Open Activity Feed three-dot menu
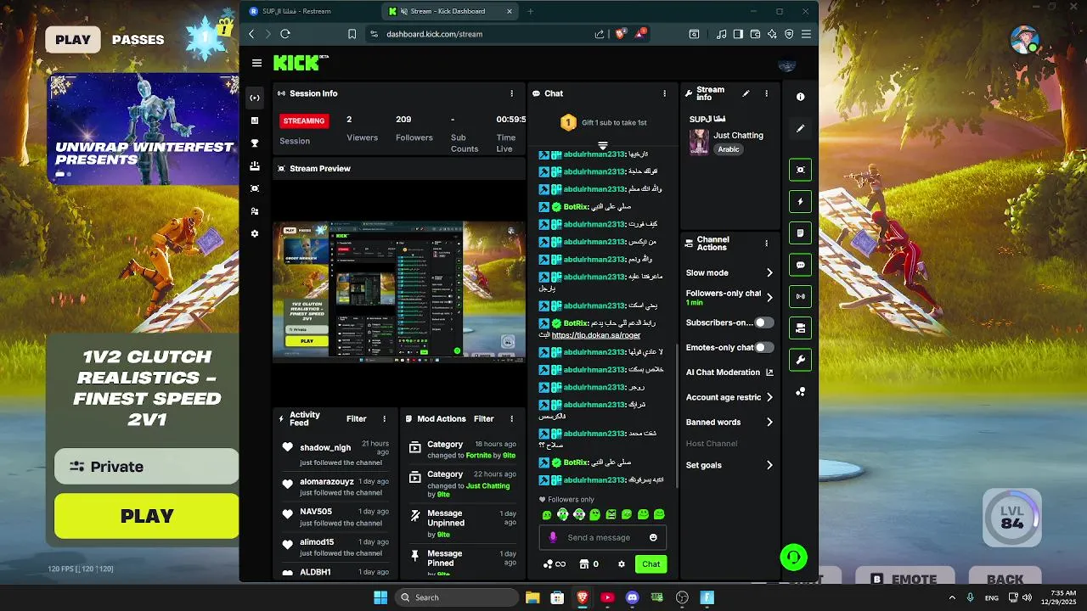The width and height of the screenshot is (1087, 611). (384, 418)
